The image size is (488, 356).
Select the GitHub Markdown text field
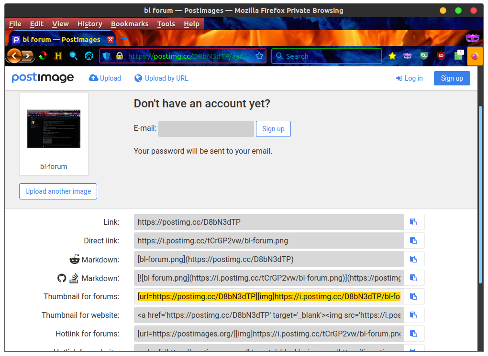(x=269, y=278)
